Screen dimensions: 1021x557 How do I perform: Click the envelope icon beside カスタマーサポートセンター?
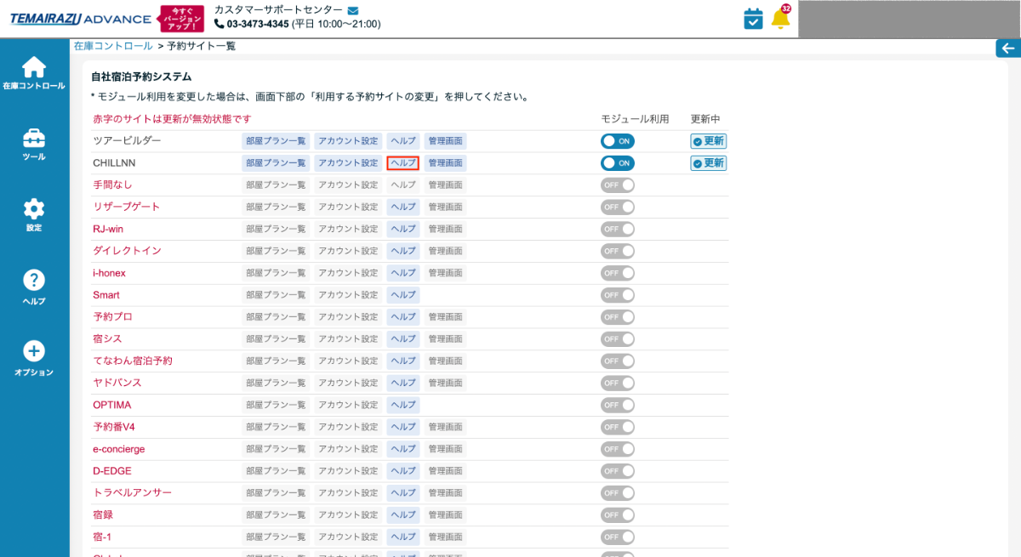tap(352, 10)
